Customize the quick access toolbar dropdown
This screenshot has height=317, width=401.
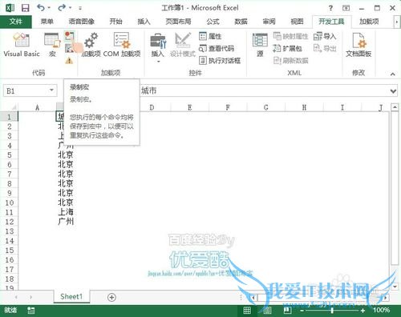click(80, 8)
